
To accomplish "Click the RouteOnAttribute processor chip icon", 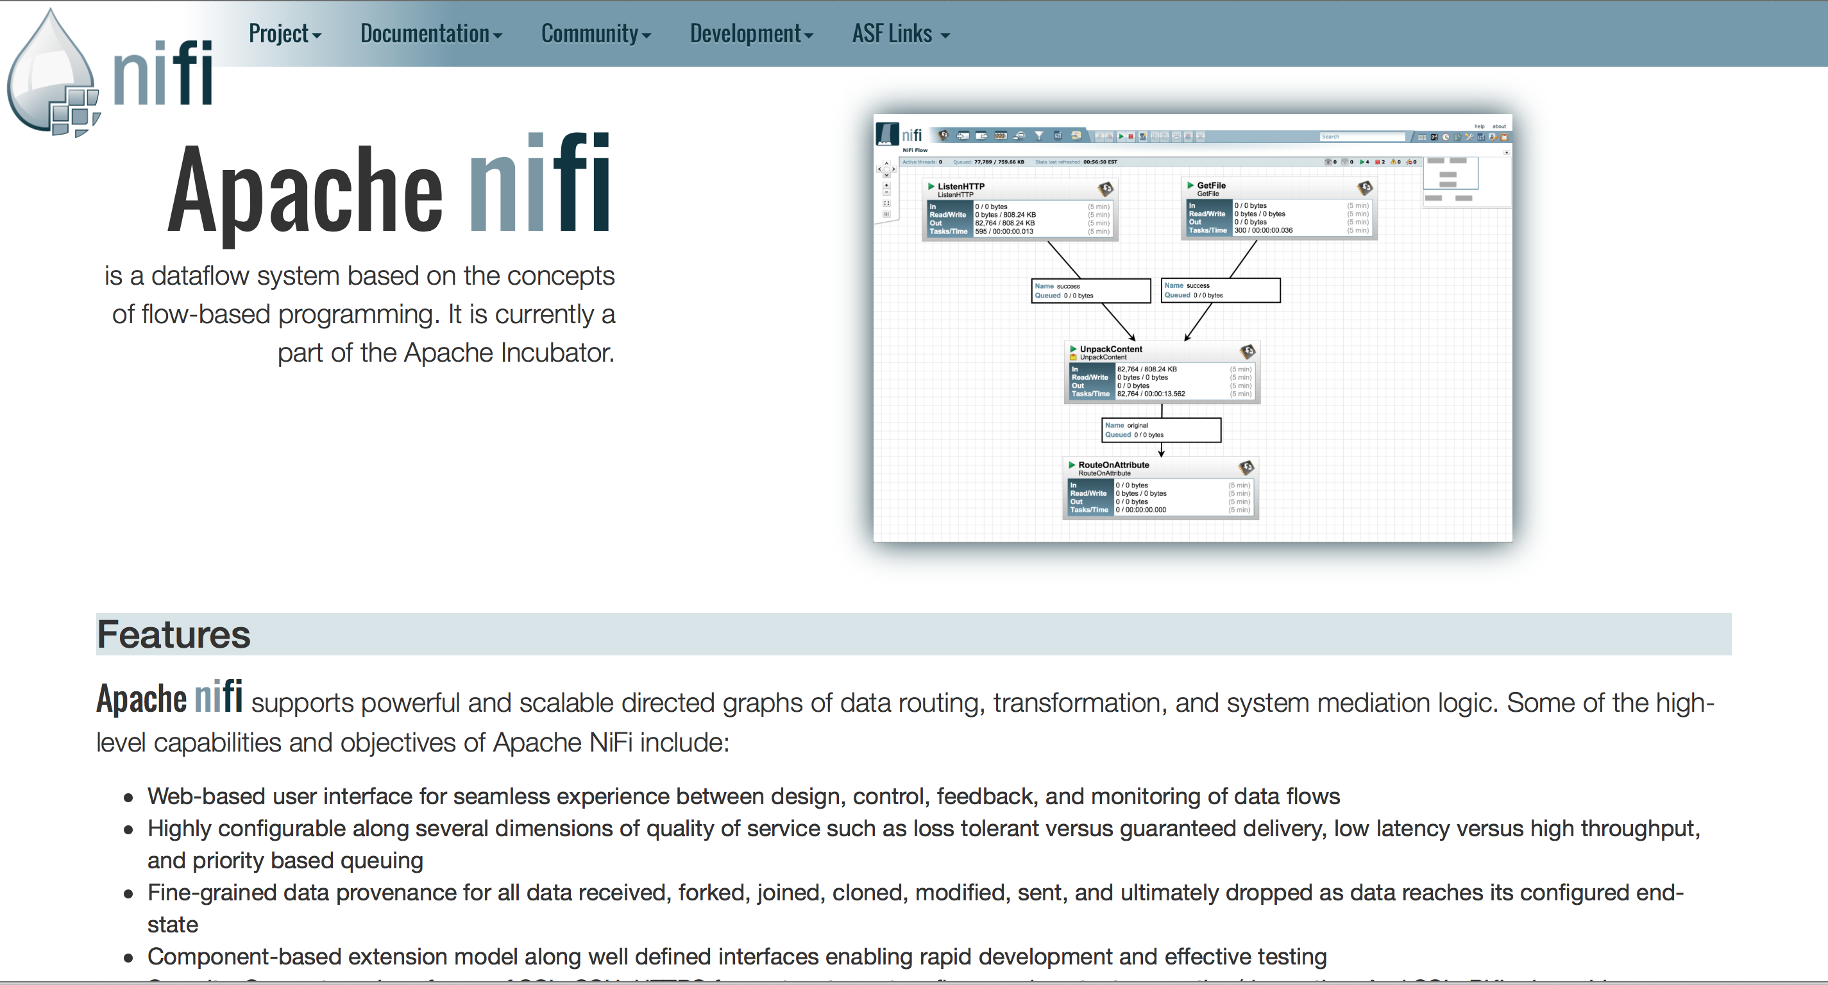I will point(1246,467).
